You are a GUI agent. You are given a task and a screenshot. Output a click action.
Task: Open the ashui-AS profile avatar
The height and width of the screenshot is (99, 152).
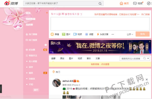(56, 83)
